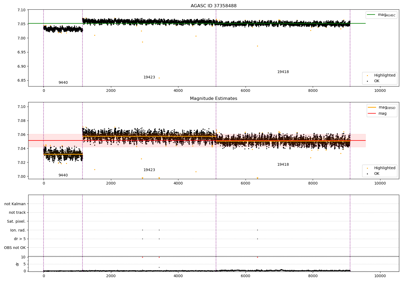Image resolution: width=403 pixels, height=282 pixels.
Task: Click the "7.02" y-axis tick label
Action: [x=21, y=162]
